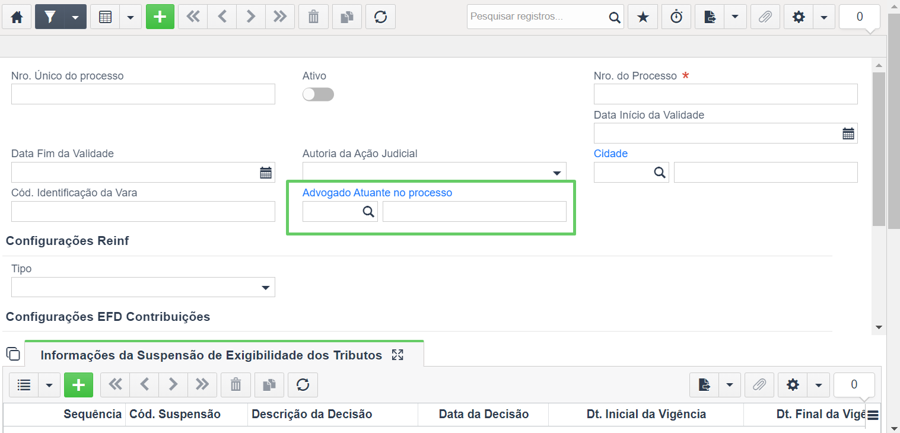Jump to last record in top toolbar
The height and width of the screenshot is (433, 900).
280,17
